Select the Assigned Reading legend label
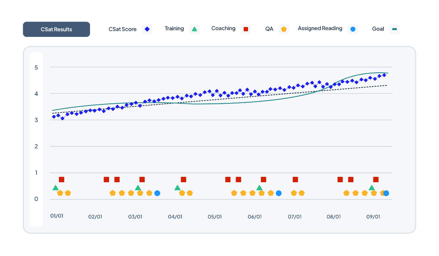 click(x=320, y=28)
